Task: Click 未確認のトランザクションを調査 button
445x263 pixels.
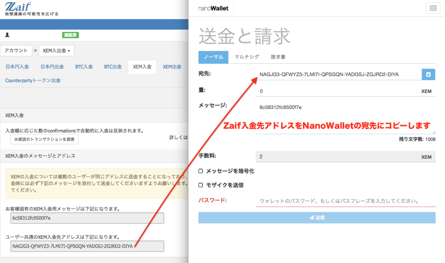Action: [44, 139]
